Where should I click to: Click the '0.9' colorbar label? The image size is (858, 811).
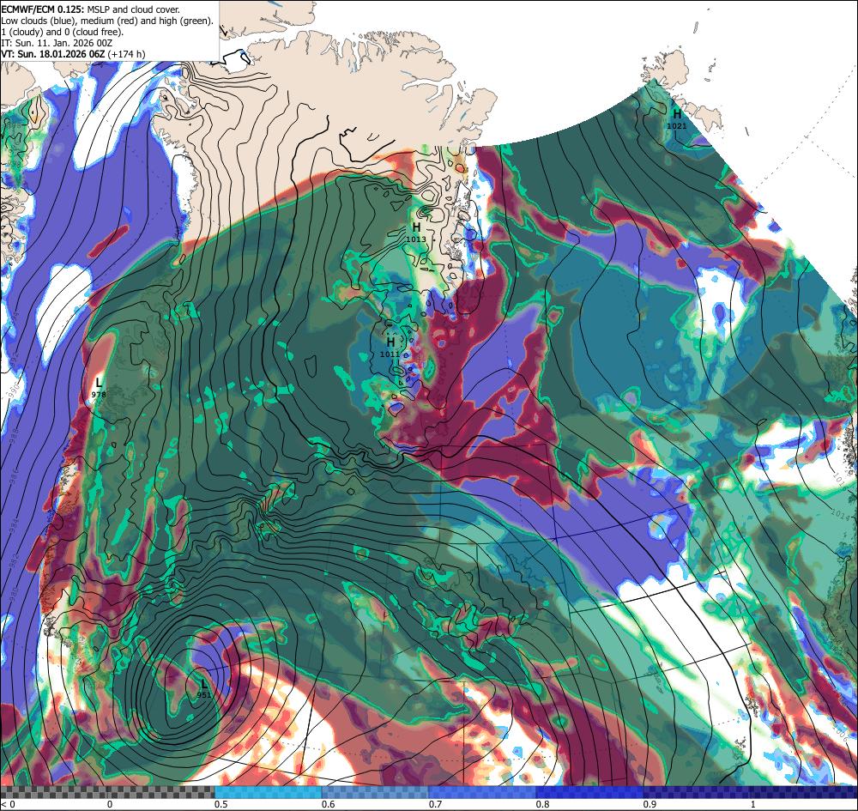point(650,804)
